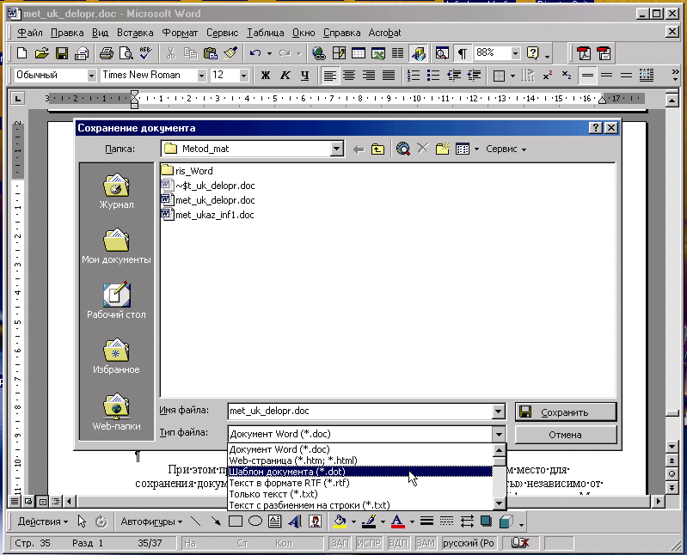Click the Numbered list icon
The image size is (687, 555).
[414, 76]
